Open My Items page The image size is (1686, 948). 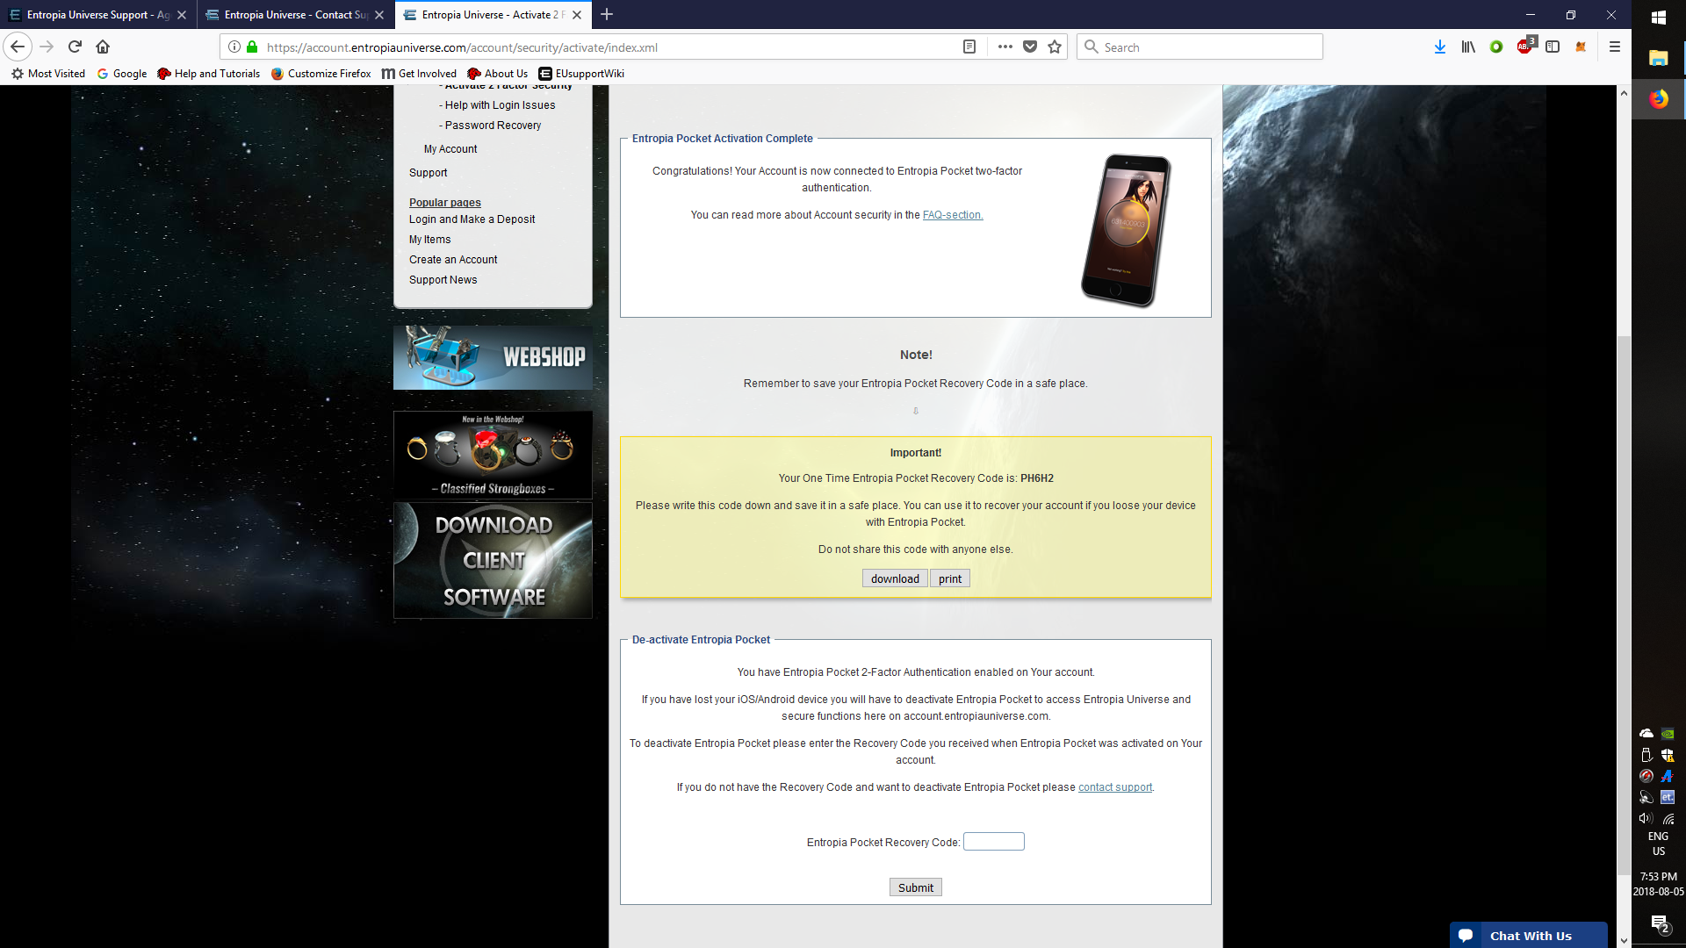pyautogui.click(x=429, y=240)
